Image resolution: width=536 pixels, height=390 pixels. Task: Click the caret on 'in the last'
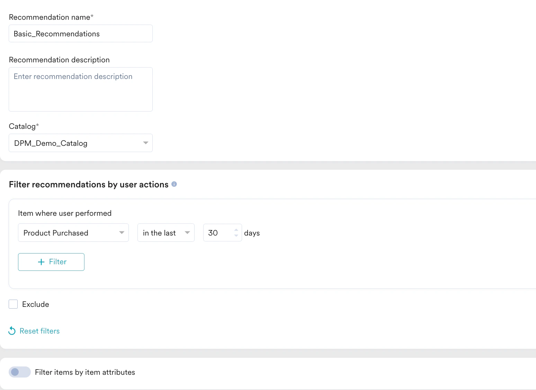187,232
